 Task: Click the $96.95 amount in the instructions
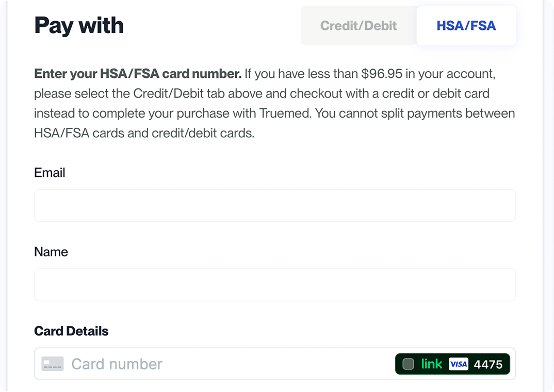(x=382, y=74)
